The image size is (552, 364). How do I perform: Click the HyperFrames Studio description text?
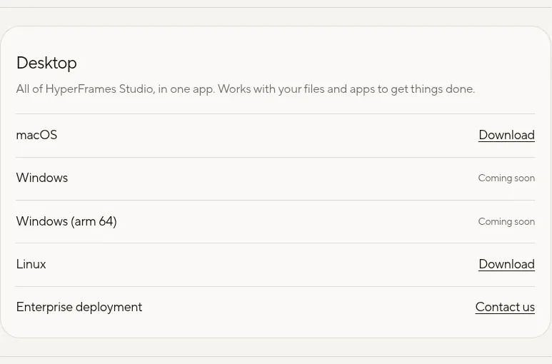point(246,89)
